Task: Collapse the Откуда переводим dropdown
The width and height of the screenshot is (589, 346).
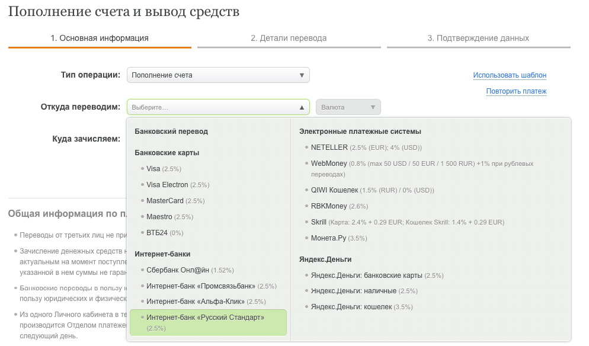Action: pos(217,107)
